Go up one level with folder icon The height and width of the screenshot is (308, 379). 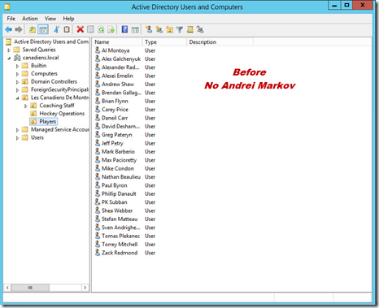[33, 29]
